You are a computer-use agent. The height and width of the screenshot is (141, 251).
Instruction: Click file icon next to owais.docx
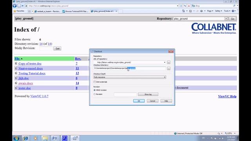pos(16,83)
